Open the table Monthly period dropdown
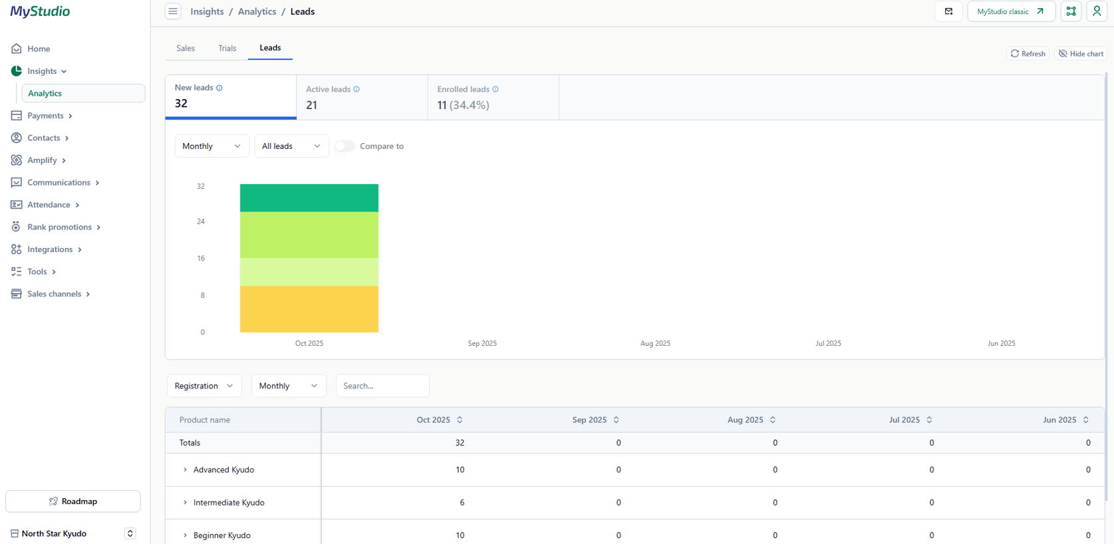1114x544 pixels. click(x=289, y=386)
